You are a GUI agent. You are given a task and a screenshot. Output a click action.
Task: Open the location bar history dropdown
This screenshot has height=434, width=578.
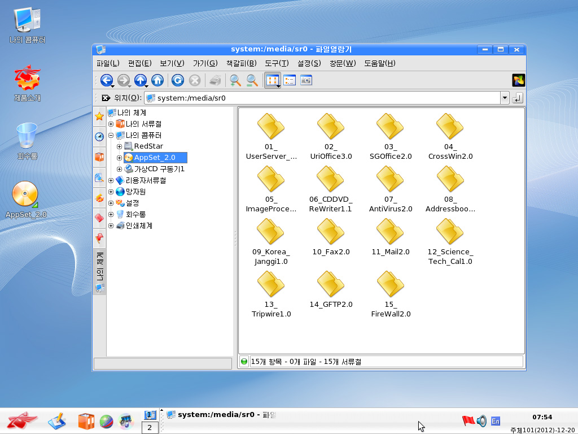[505, 97]
